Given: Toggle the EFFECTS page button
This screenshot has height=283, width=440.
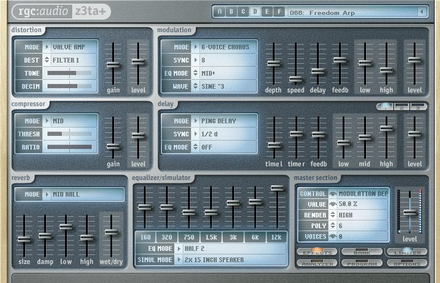Looking at the screenshot, I should 317,252.
